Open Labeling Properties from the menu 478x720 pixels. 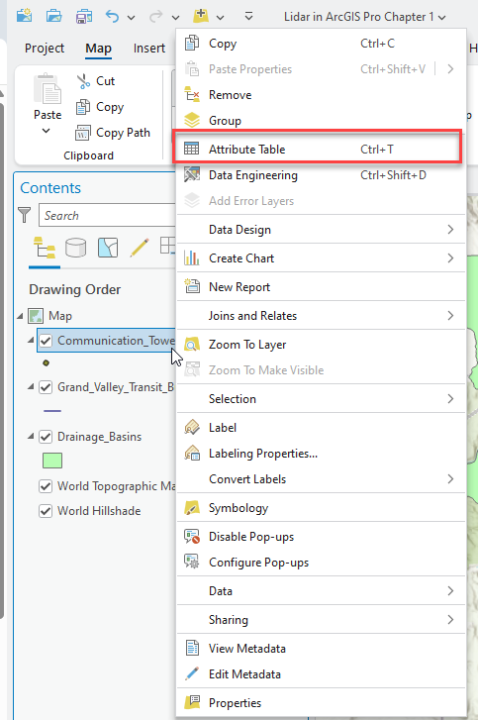click(321, 454)
